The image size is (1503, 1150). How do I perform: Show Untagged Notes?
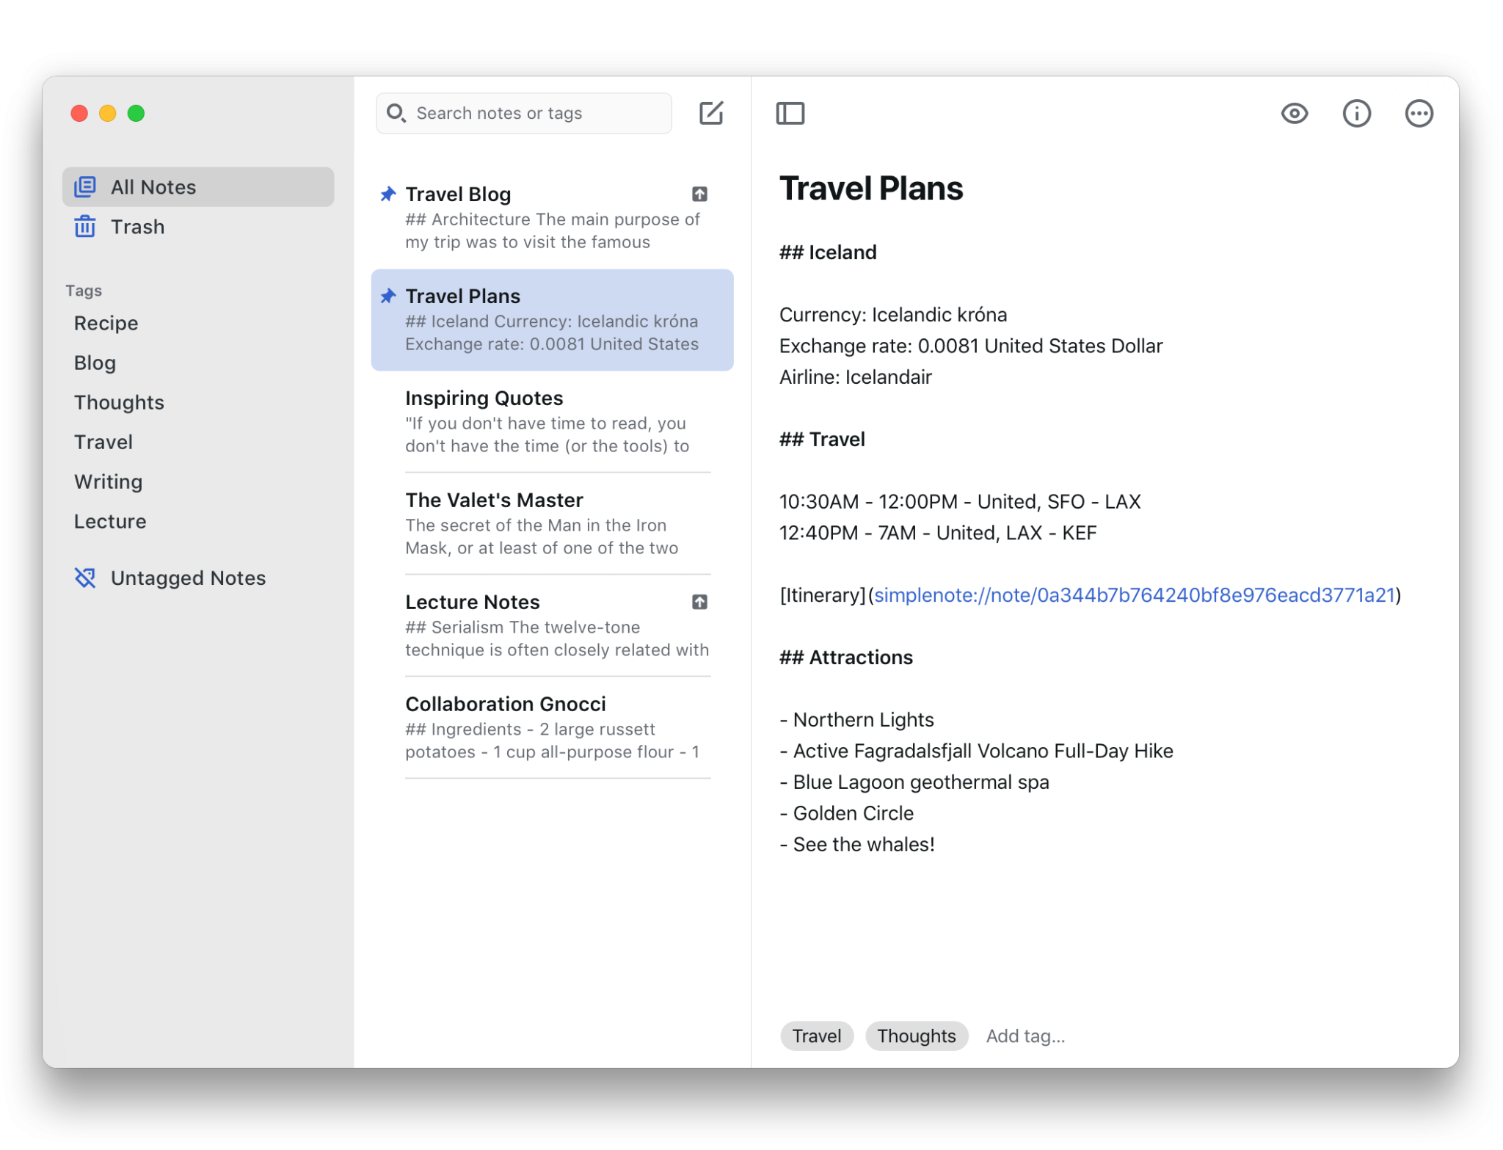coord(187,578)
